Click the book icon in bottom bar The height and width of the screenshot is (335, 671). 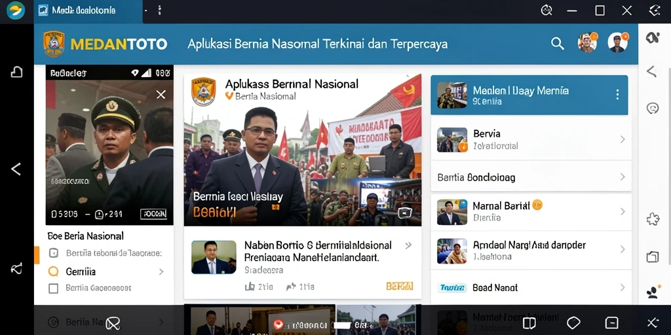coord(529,323)
